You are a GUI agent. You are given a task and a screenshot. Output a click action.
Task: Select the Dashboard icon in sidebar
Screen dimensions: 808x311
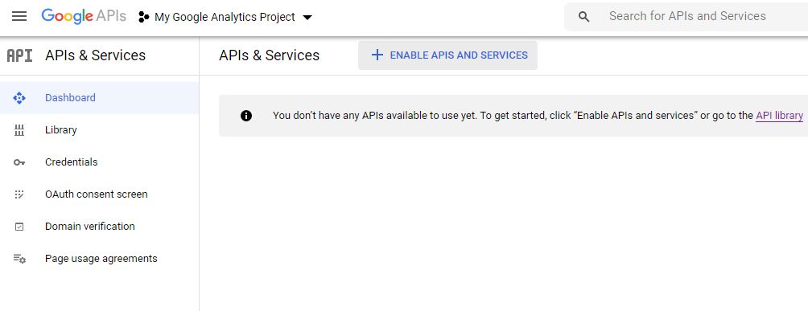(19, 98)
